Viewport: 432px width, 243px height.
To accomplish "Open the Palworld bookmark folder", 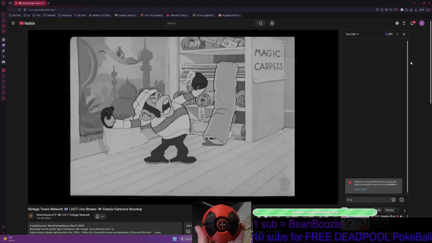I will pos(49,15).
